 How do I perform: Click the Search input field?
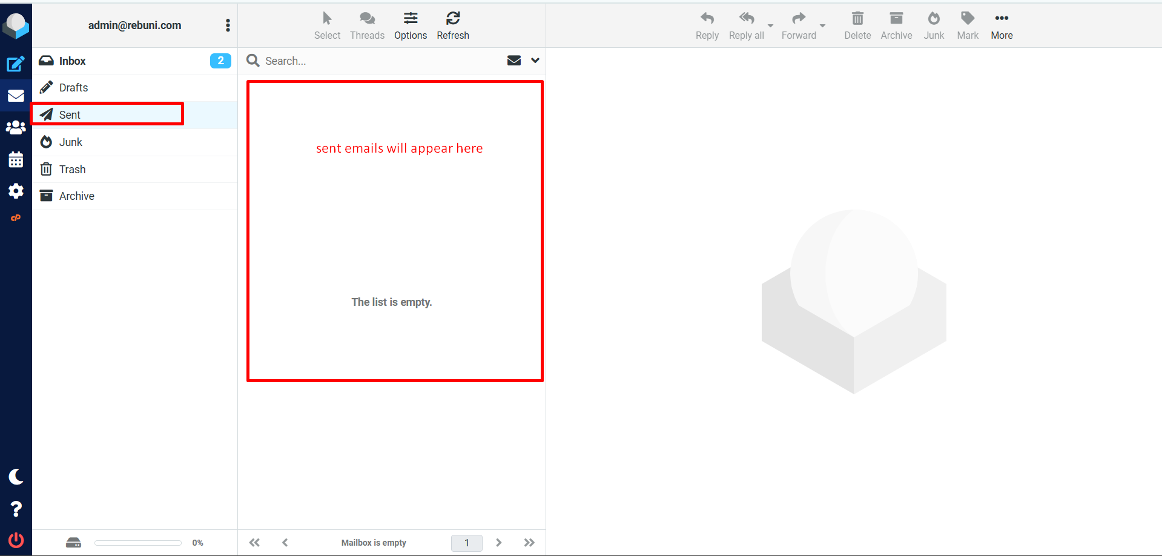pyautogui.click(x=381, y=61)
